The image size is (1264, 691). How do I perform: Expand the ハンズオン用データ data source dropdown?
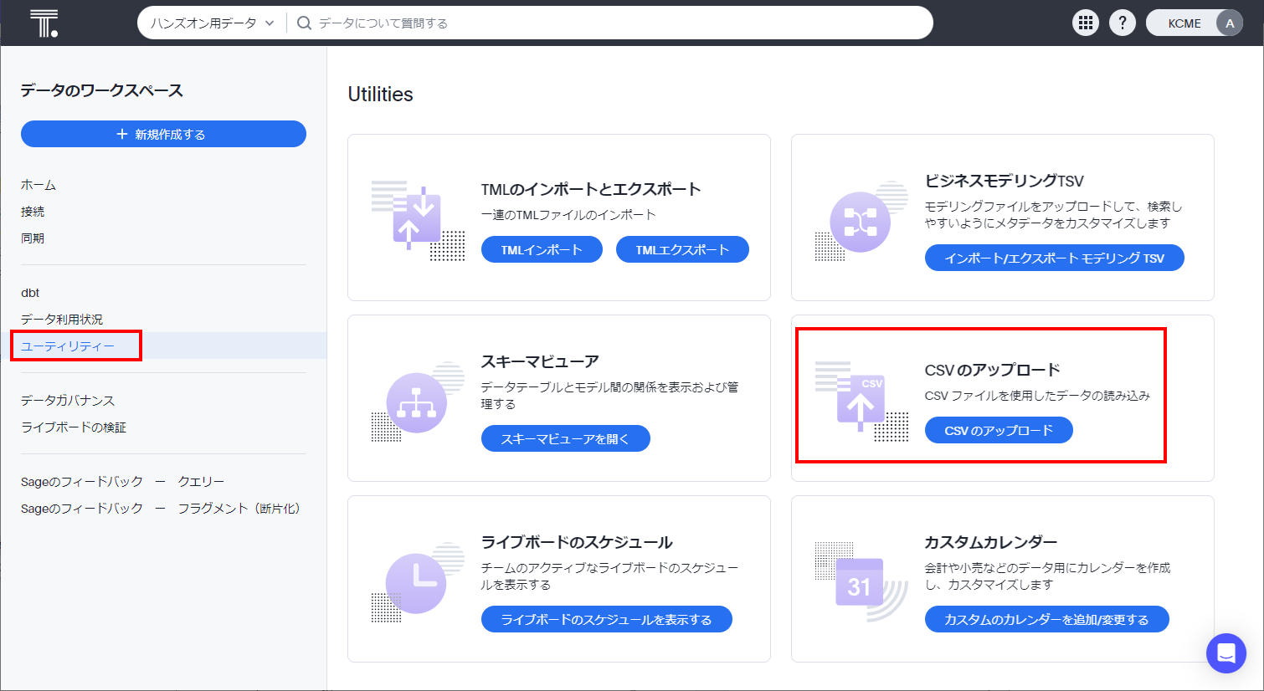(x=213, y=23)
